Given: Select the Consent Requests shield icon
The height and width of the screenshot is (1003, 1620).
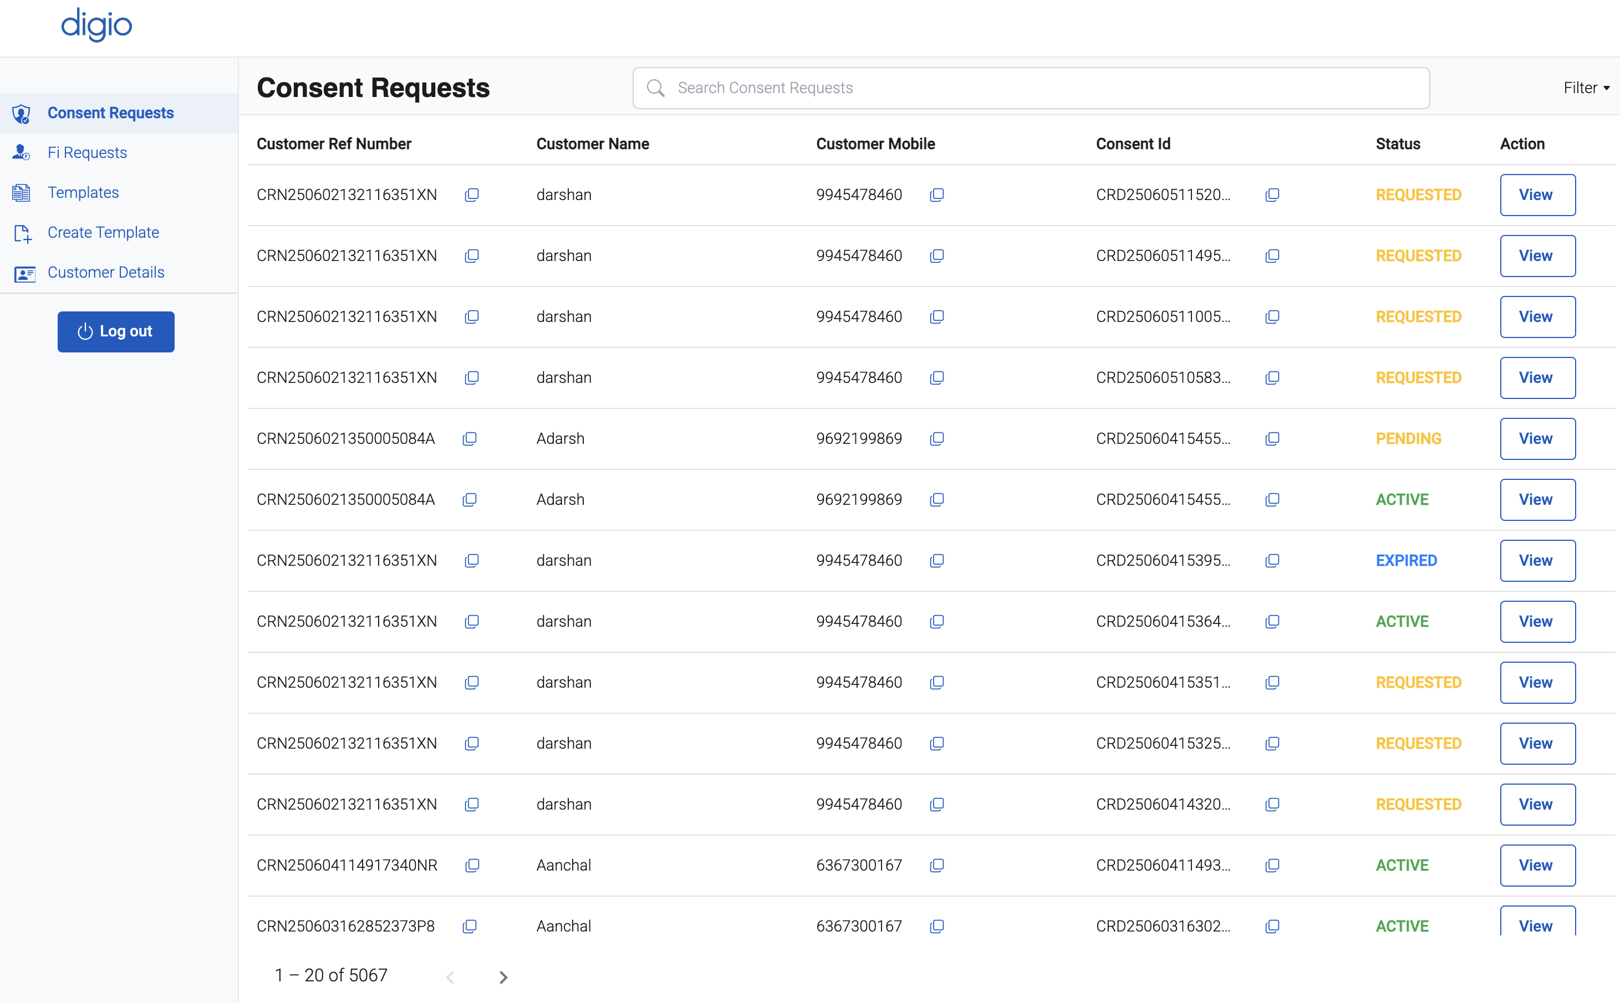Looking at the screenshot, I should pos(22,114).
